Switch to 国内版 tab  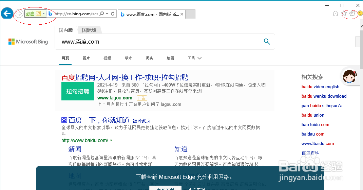click(66, 30)
